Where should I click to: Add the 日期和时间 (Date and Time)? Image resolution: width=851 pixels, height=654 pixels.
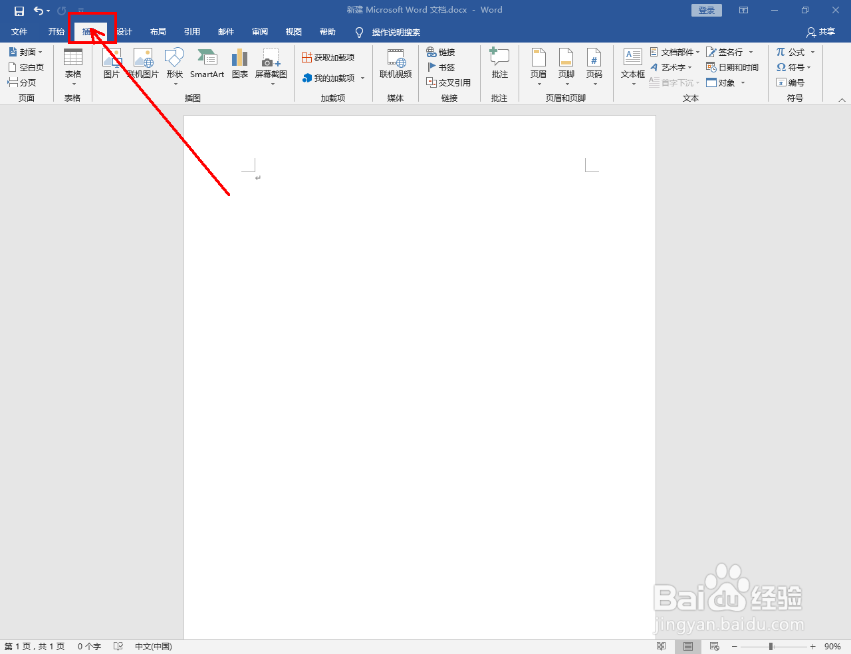click(x=732, y=67)
